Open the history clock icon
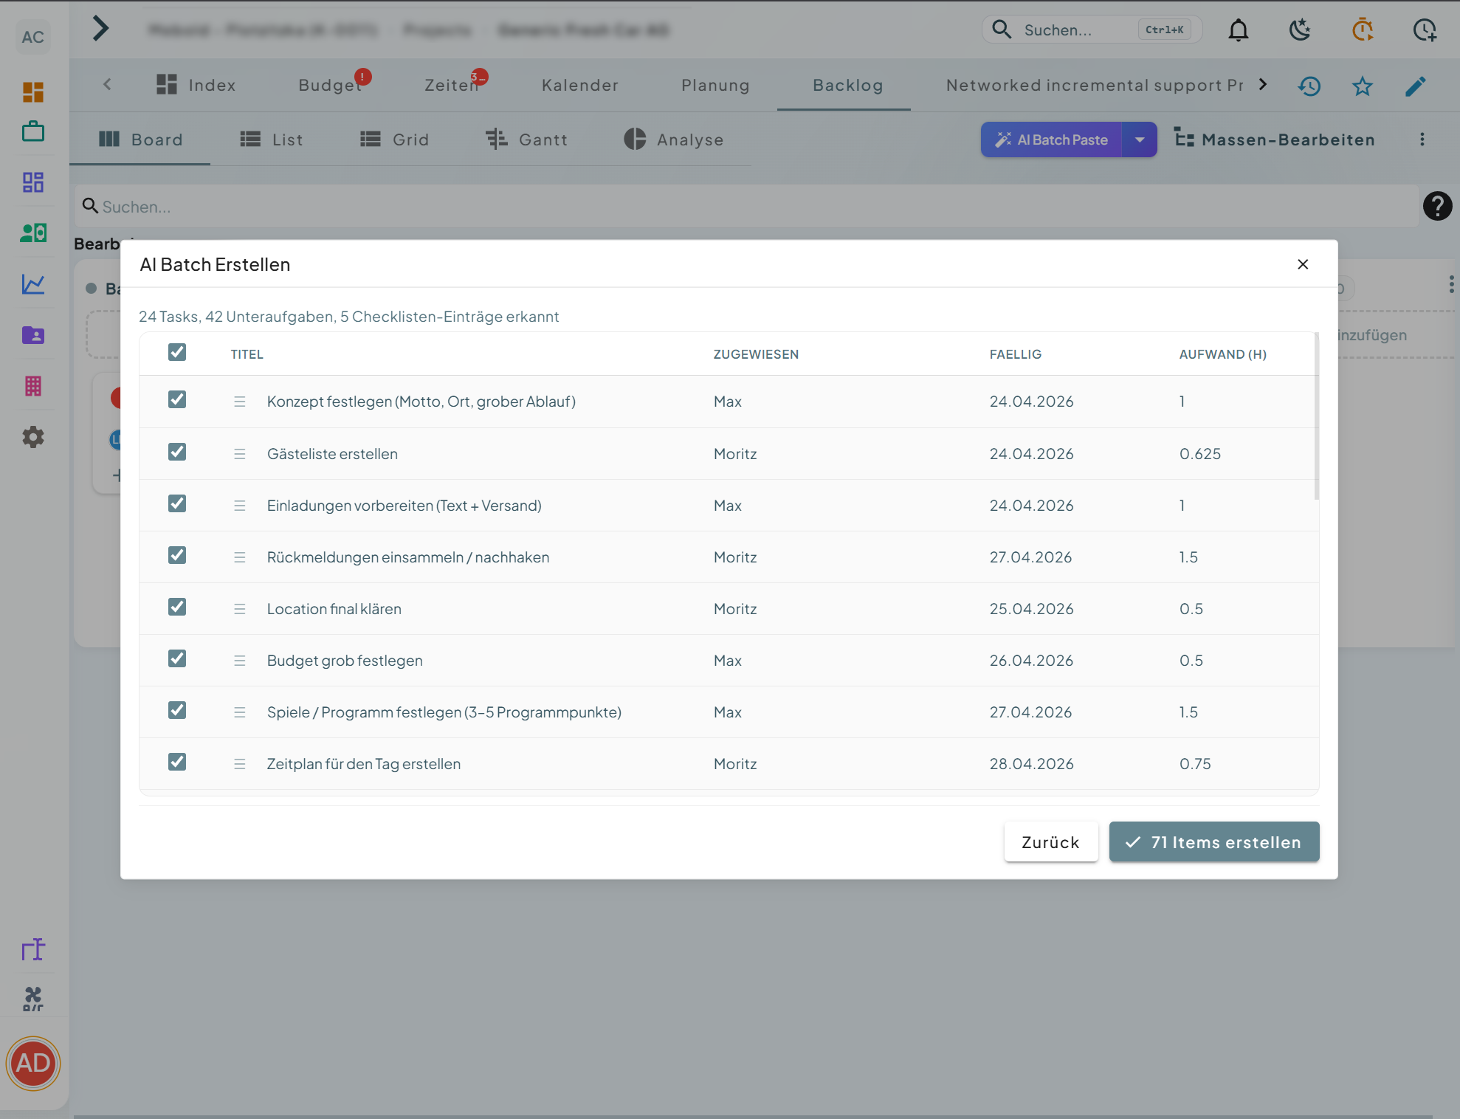This screenshot has height=1119, width=1460. coord(1309,86)
